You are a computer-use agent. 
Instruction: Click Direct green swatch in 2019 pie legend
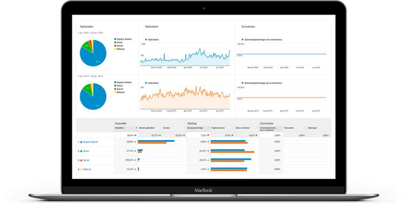tap(115, 86)
